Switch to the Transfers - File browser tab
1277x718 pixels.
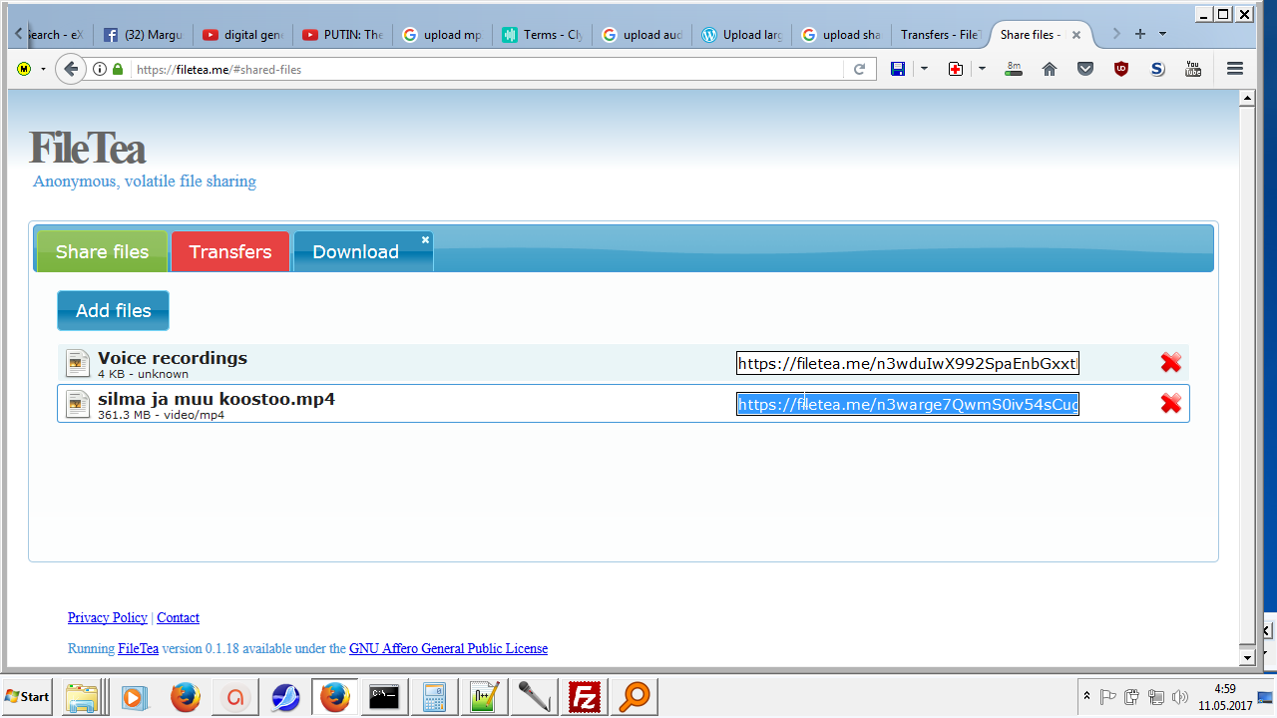pos(939,35)
